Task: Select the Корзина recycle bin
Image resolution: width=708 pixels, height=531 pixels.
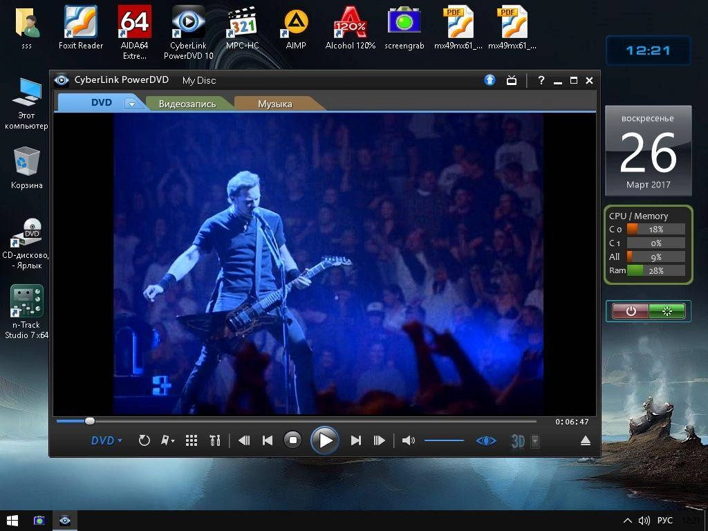Action: [27, 168]
